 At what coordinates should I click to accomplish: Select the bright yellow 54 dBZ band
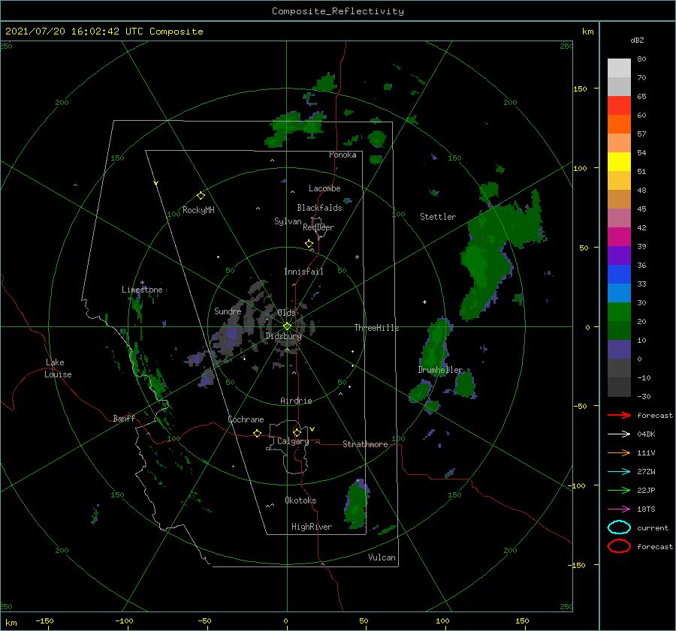tap(619, 162)
